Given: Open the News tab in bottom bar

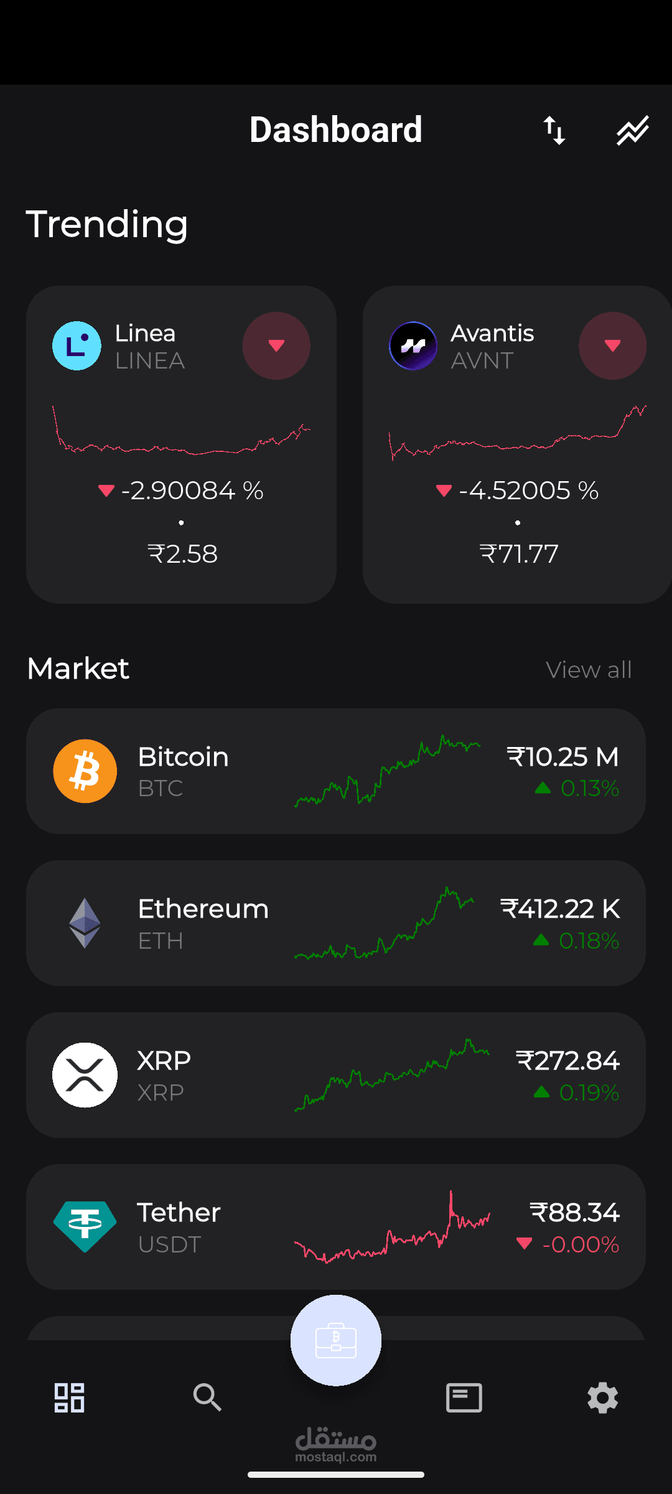Looking at the screenshot, I should point(464,1398).
